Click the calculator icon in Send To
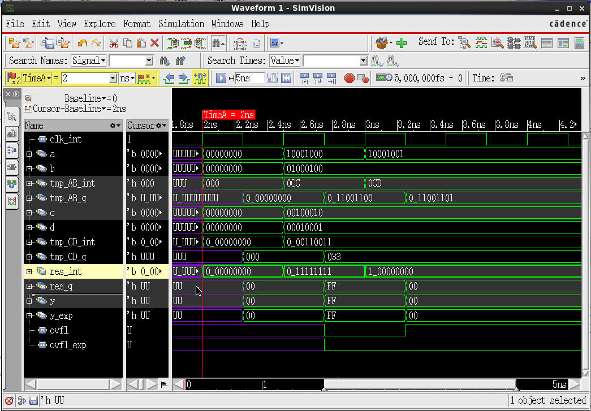591x411 pixels. pos(579,42)
